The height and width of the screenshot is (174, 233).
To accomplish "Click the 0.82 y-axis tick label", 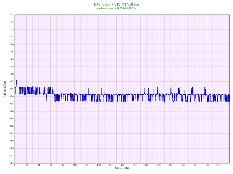I will [x=11, y=133].
